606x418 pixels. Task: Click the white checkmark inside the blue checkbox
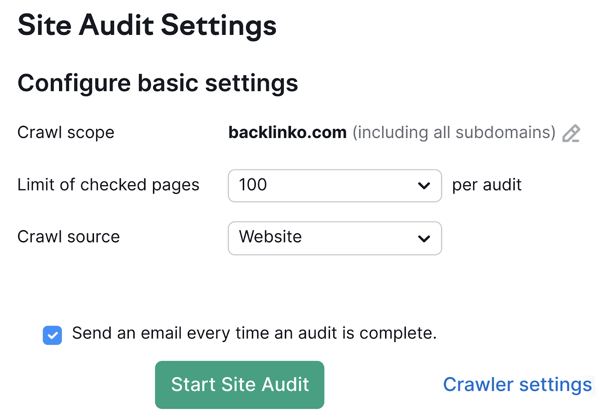pyautogui.click(x=53, y=335)
